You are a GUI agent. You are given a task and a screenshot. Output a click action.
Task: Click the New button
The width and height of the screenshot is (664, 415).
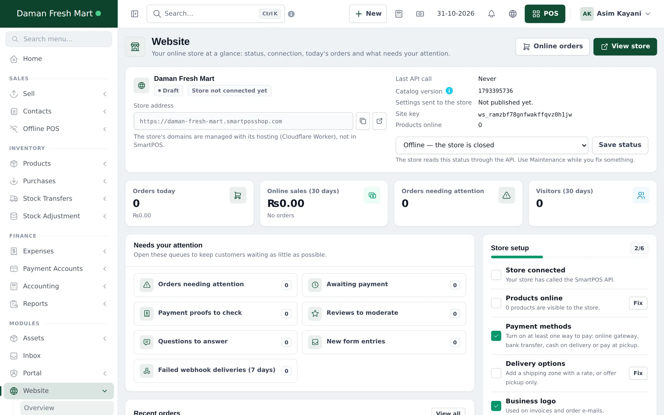[x=368, y=14]
